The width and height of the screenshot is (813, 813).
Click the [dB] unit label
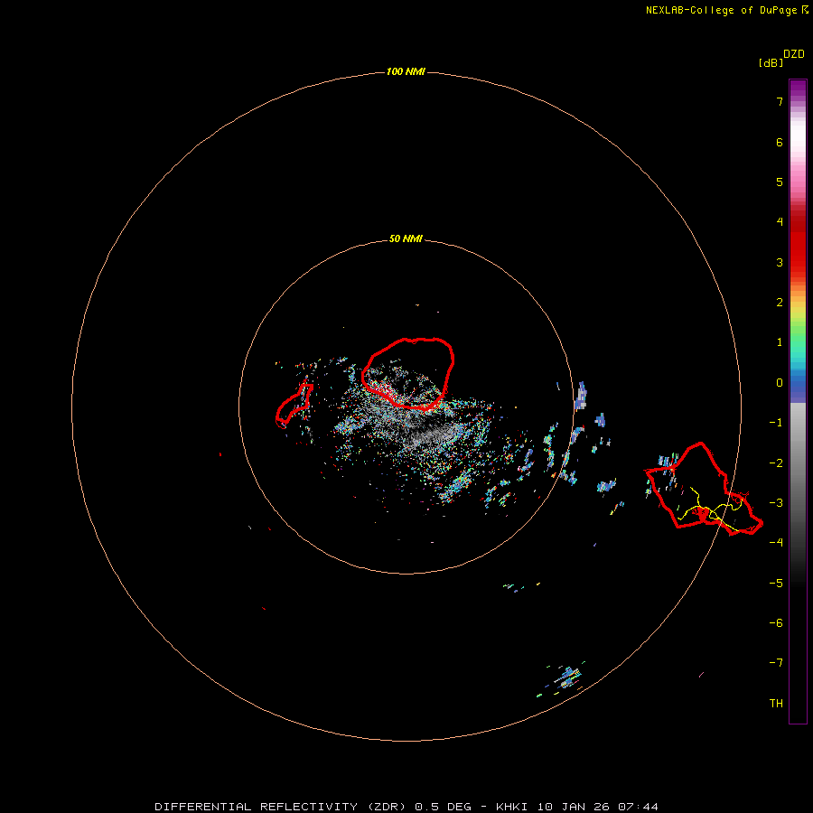point(771,62)
